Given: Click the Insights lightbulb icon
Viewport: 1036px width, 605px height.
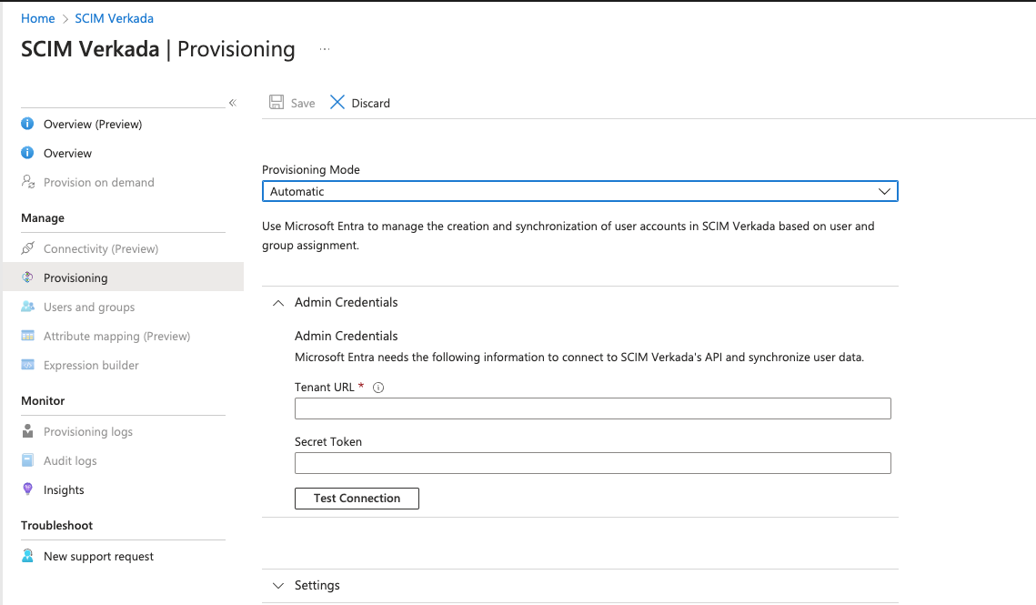Looking at the screenshot, I should pos(28,489).
